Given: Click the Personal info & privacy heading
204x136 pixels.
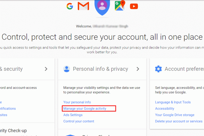Looking at the screenshot, I should (x=100, y=69).
